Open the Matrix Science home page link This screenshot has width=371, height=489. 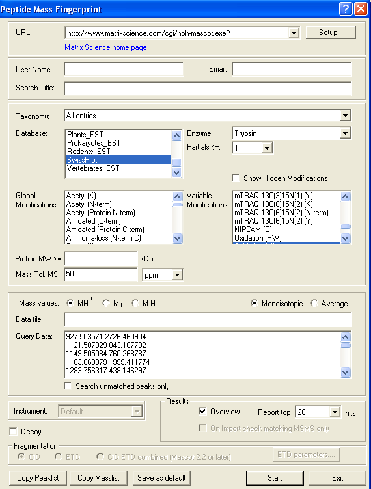coord(105,47)
